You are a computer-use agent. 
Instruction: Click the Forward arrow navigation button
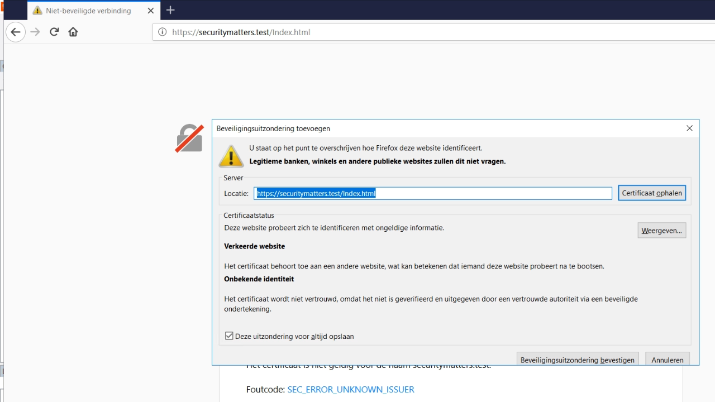point(35,32)
